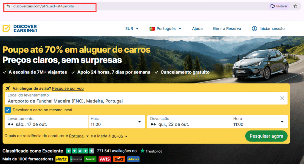The width and height of the screenshot is (304, 164).
Task: Open the EUR currency dropdown
Action: pyautogui.click(x=132, y=29)
